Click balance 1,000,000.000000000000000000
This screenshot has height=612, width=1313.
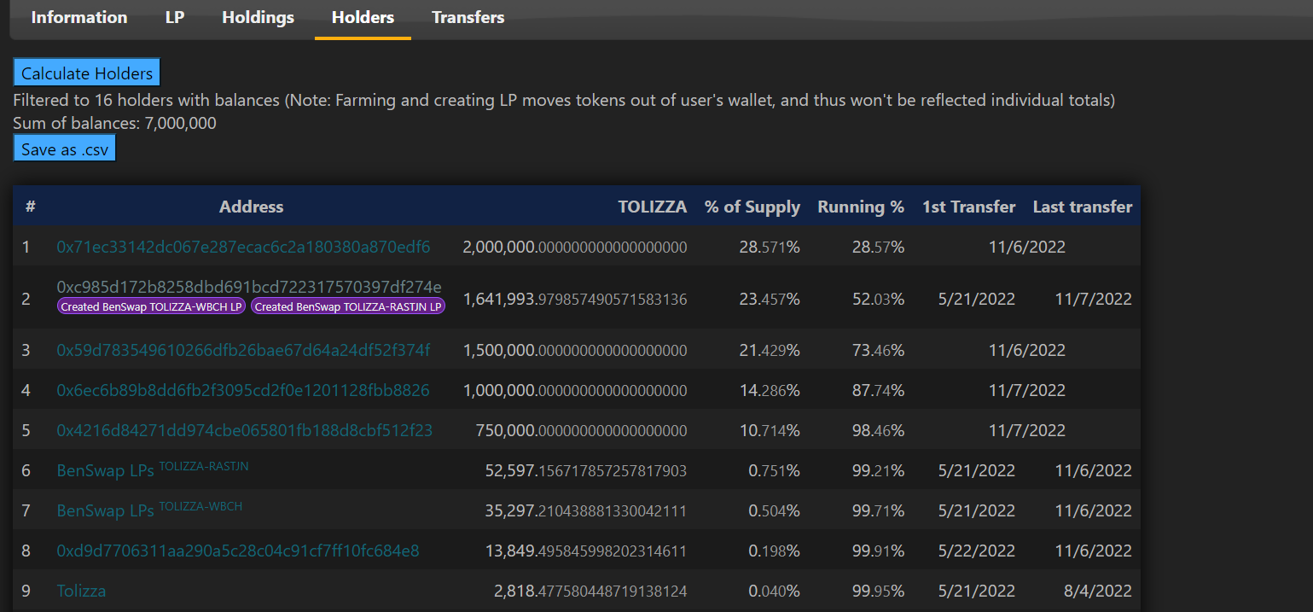tap(575, 390)
